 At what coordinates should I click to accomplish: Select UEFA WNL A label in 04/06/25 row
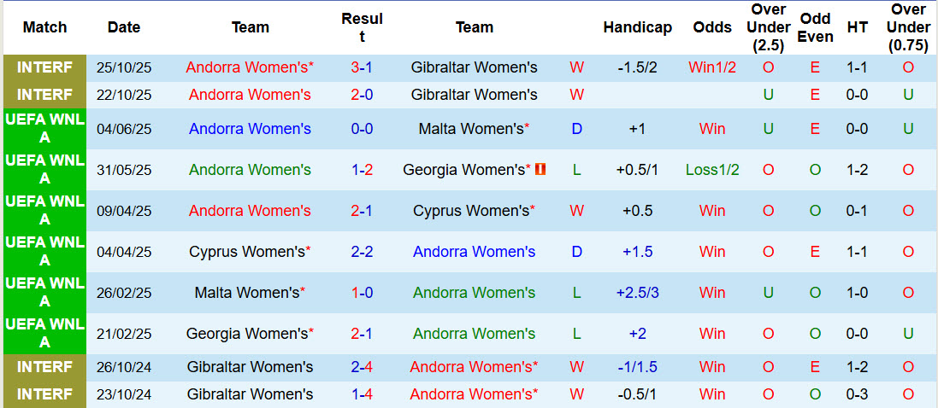point(44,129)
